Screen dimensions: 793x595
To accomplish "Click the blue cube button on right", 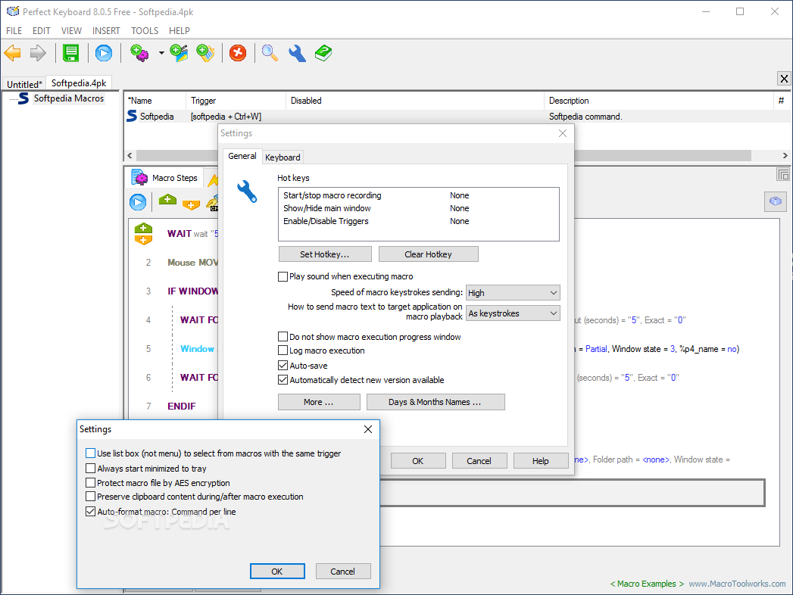I will coord(776,201).
